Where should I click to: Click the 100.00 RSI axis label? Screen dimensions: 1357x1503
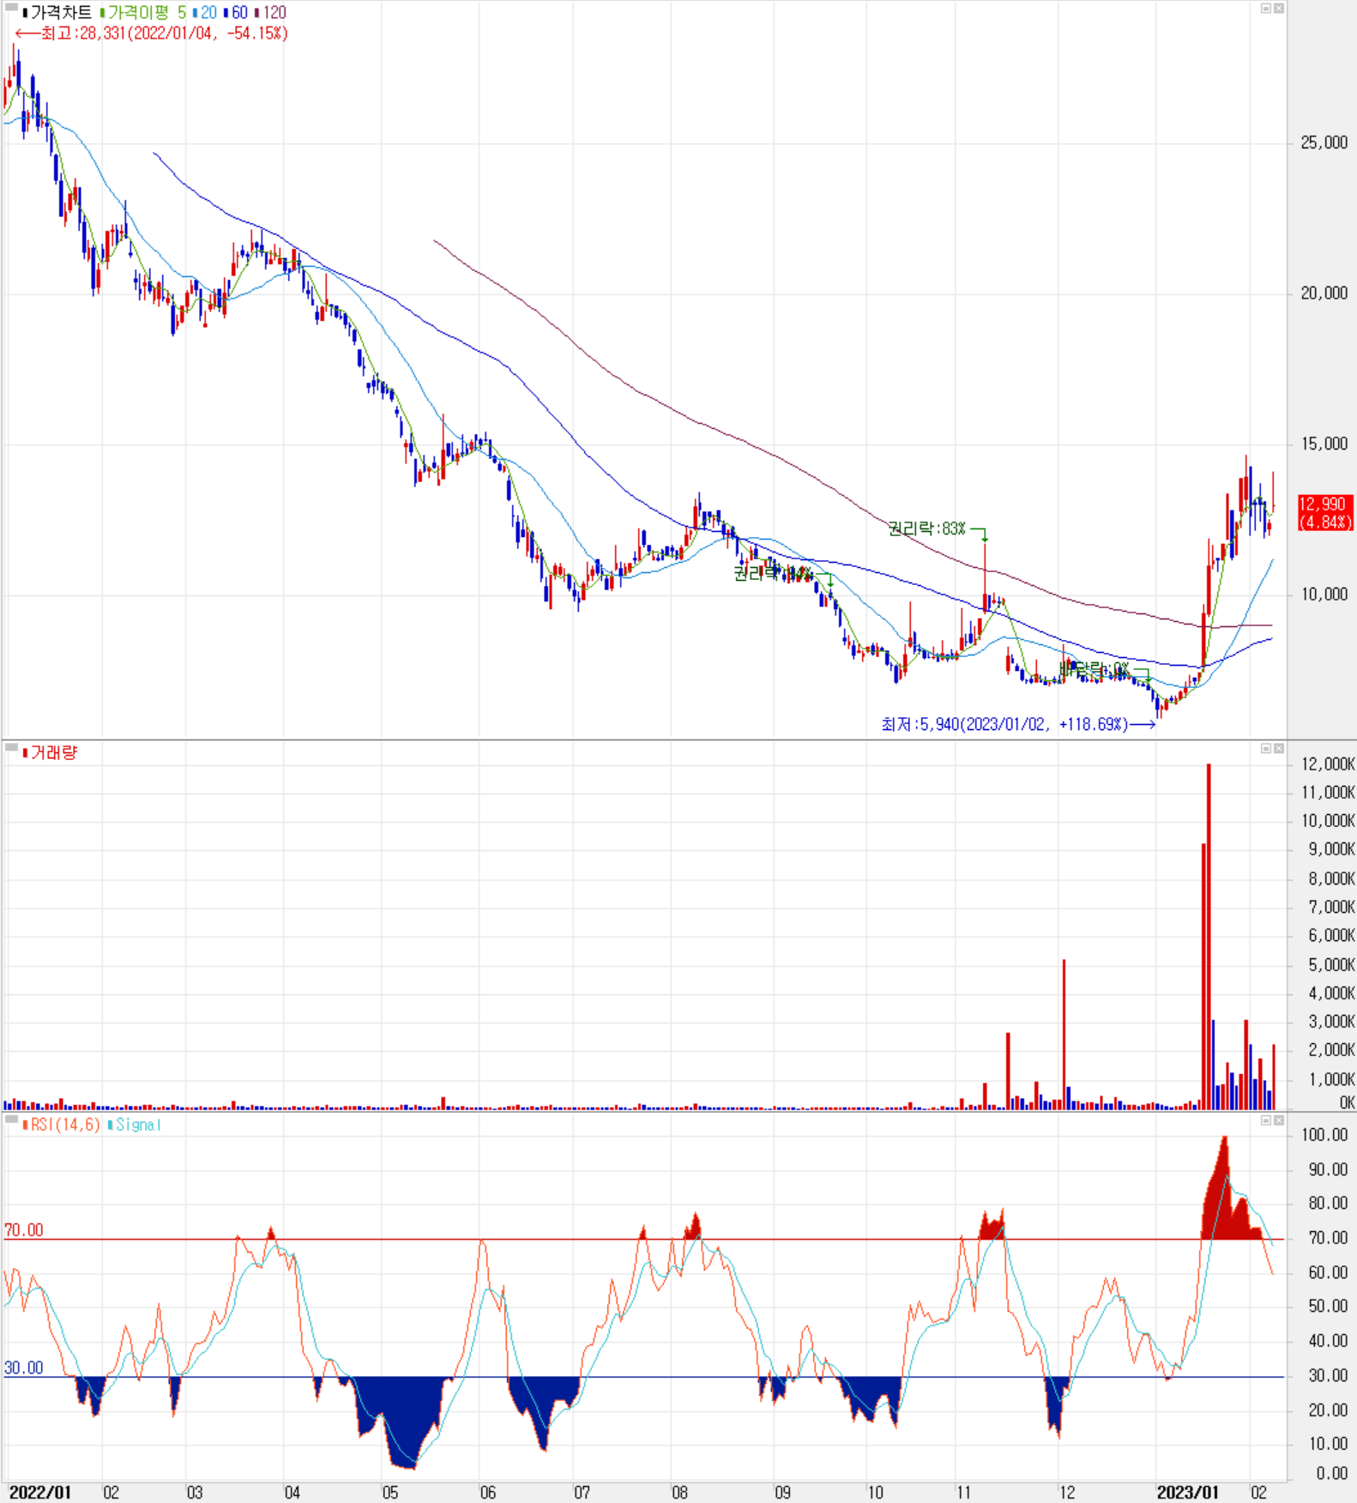click(1324, 1136)
